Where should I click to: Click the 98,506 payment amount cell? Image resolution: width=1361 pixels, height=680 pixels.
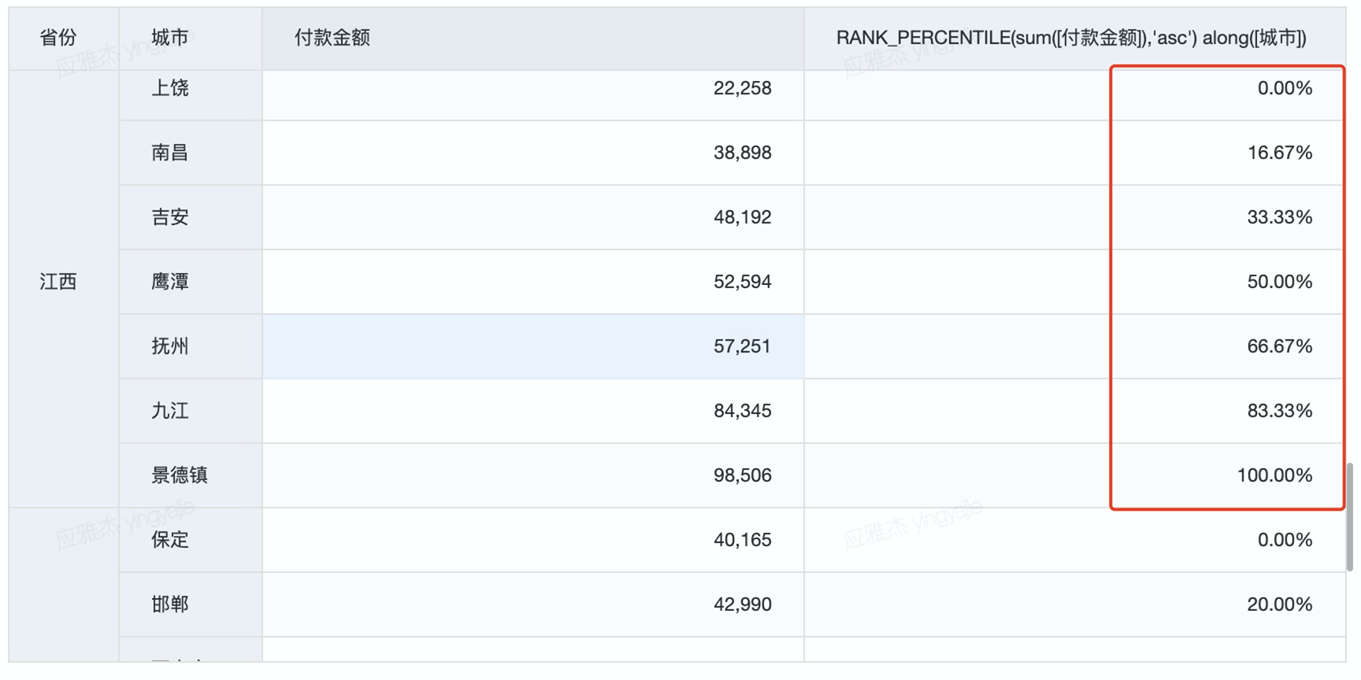tap(533, 475)
